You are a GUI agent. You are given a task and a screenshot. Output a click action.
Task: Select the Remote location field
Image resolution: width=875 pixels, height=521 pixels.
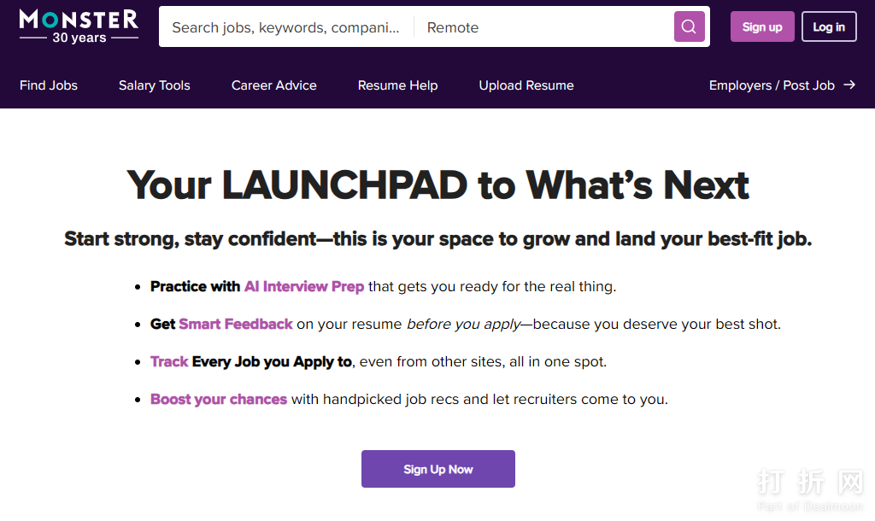pos(543,27)
